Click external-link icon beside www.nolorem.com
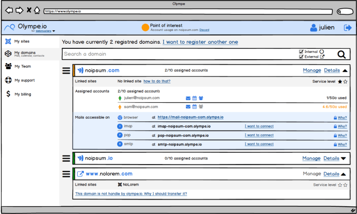 click(80, 174)
